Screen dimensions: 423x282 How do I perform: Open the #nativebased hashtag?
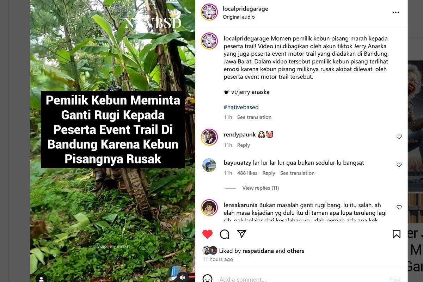(241, 107)
